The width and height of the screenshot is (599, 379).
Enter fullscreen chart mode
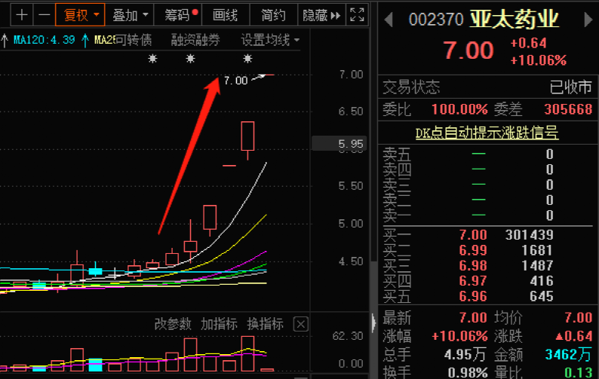pos(357,15)
